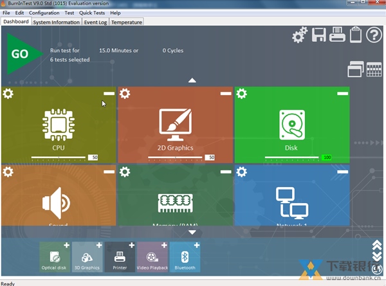Collapse test tiles with up arrow

pyautogui.click(x=192, y=81)
